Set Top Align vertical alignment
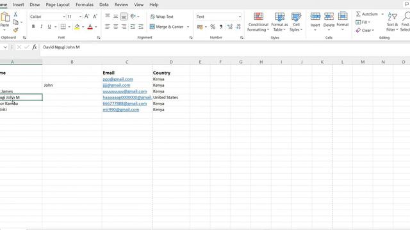 coord(108,16)
